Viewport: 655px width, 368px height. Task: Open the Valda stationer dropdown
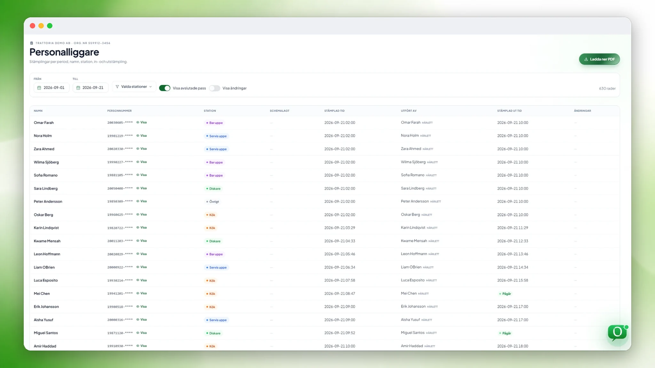pyautogui.click(x=134, y=87)
